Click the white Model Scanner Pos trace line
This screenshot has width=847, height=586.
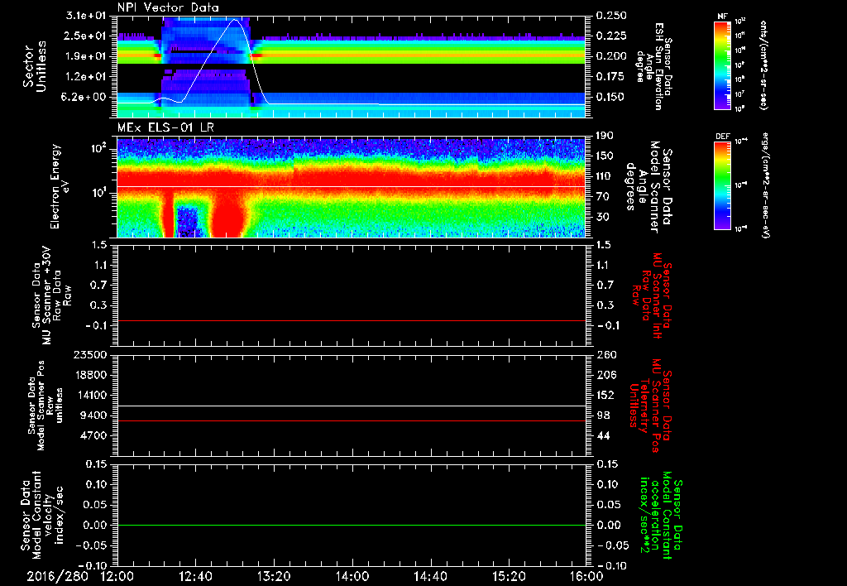tap(352, 406)
